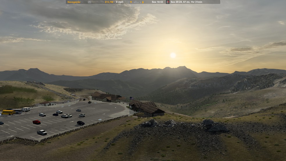Open the mail envelope icon in the top bar

[90, 2]
